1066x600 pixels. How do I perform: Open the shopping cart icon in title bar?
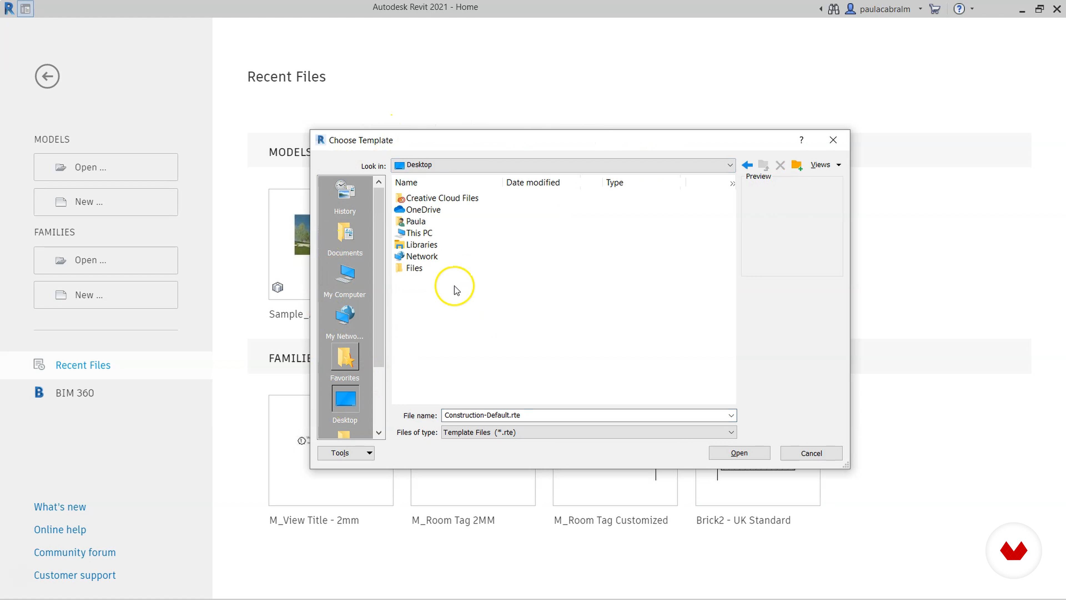point(934,9)
